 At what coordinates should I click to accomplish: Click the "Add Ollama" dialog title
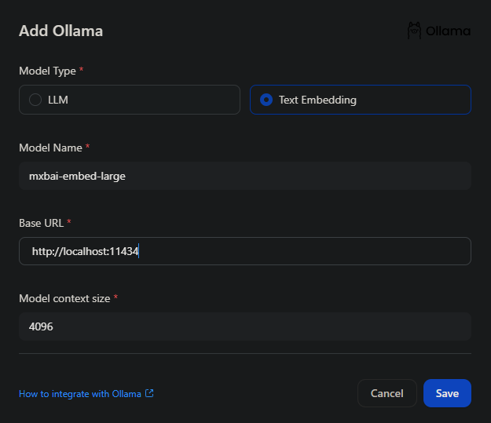pos(60,31)
